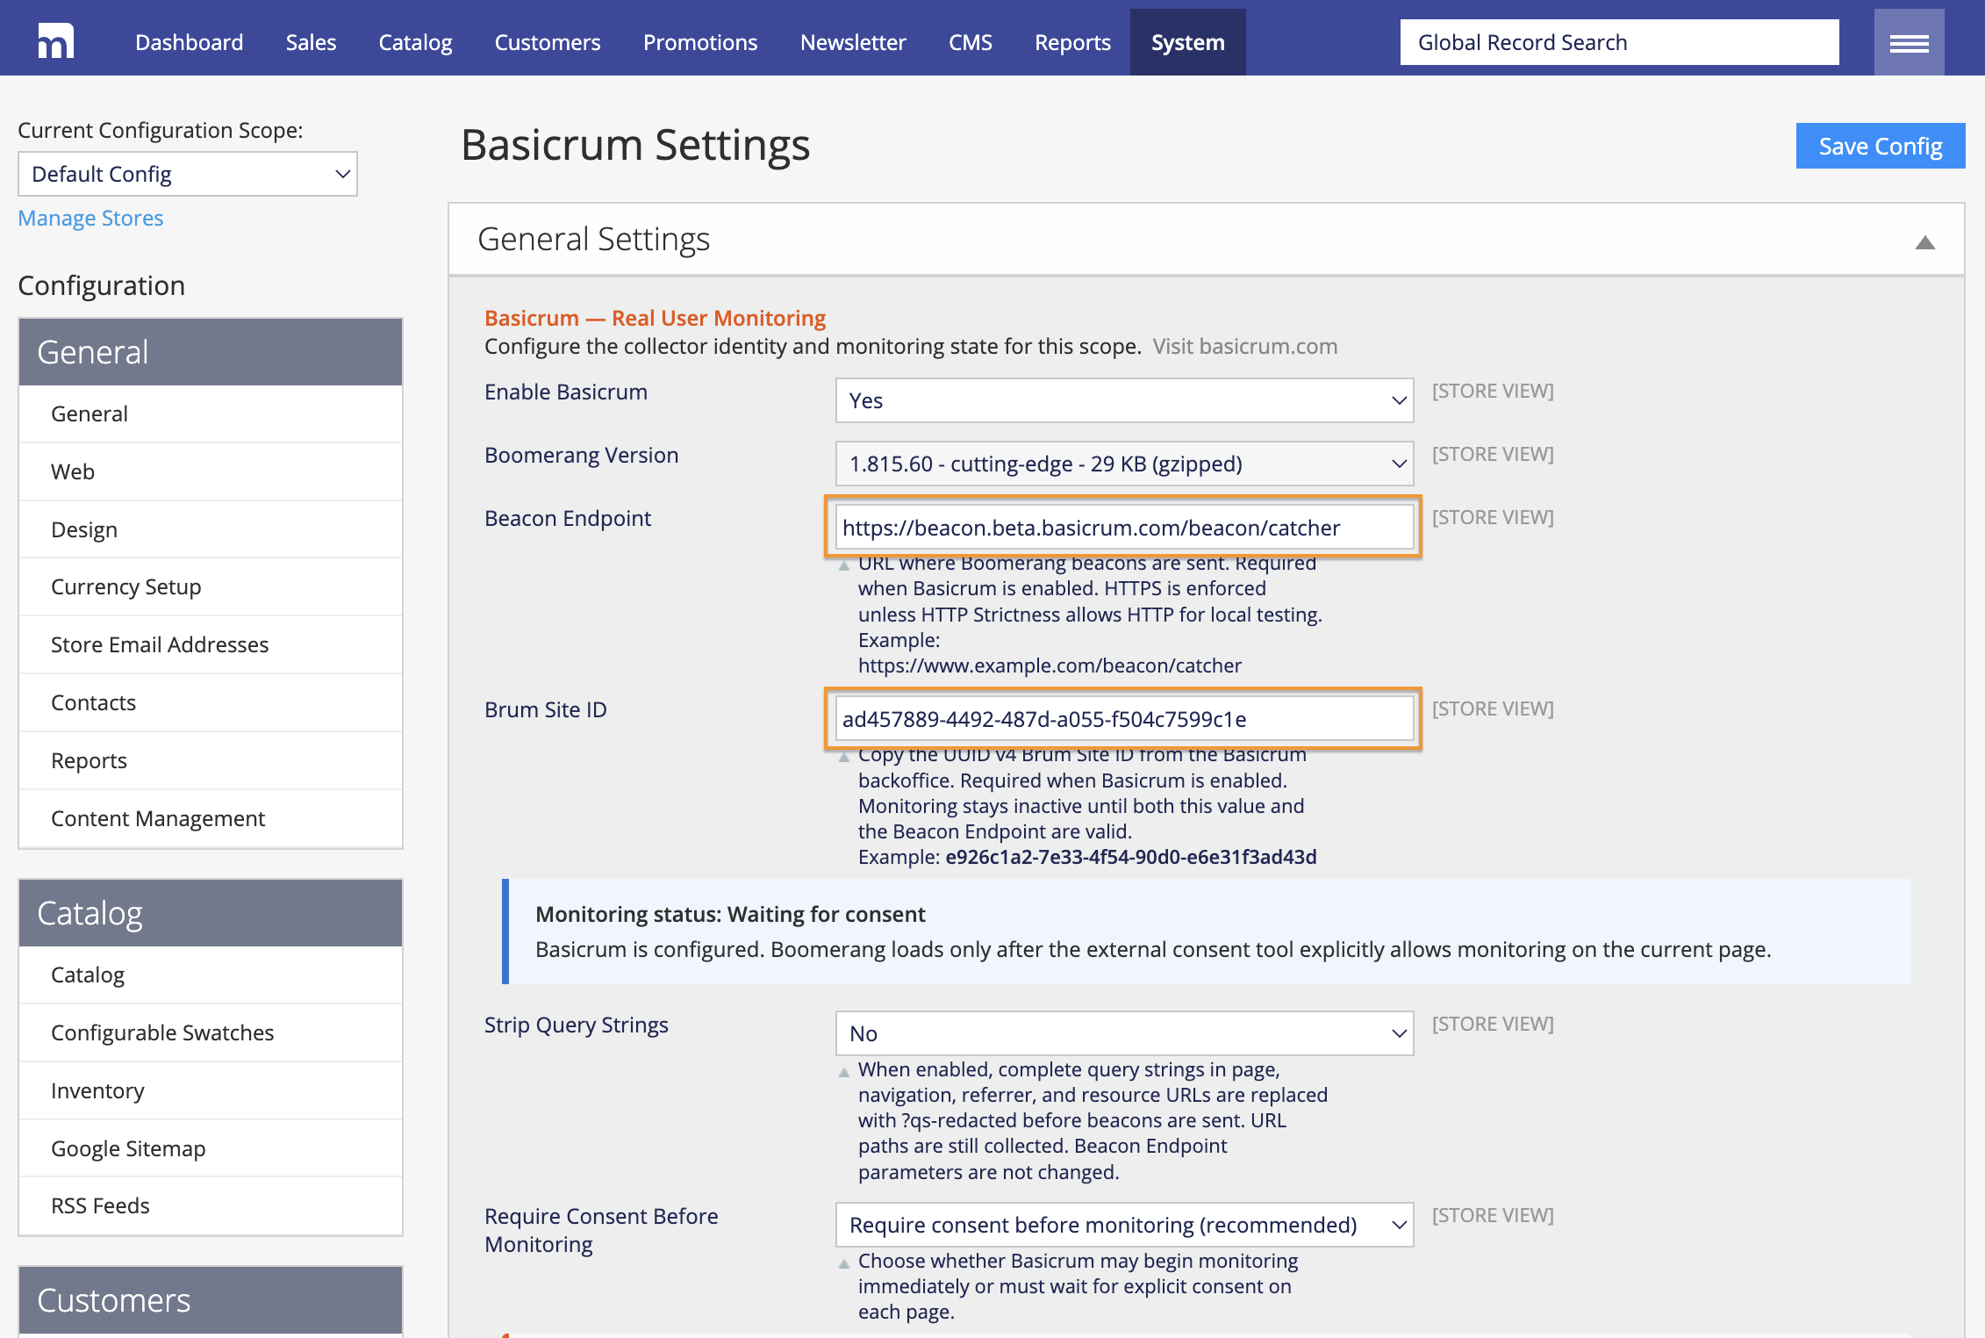Click into the Brum Site ID field
The height and width of the screenshot is (1338, 1985).
1124,718
